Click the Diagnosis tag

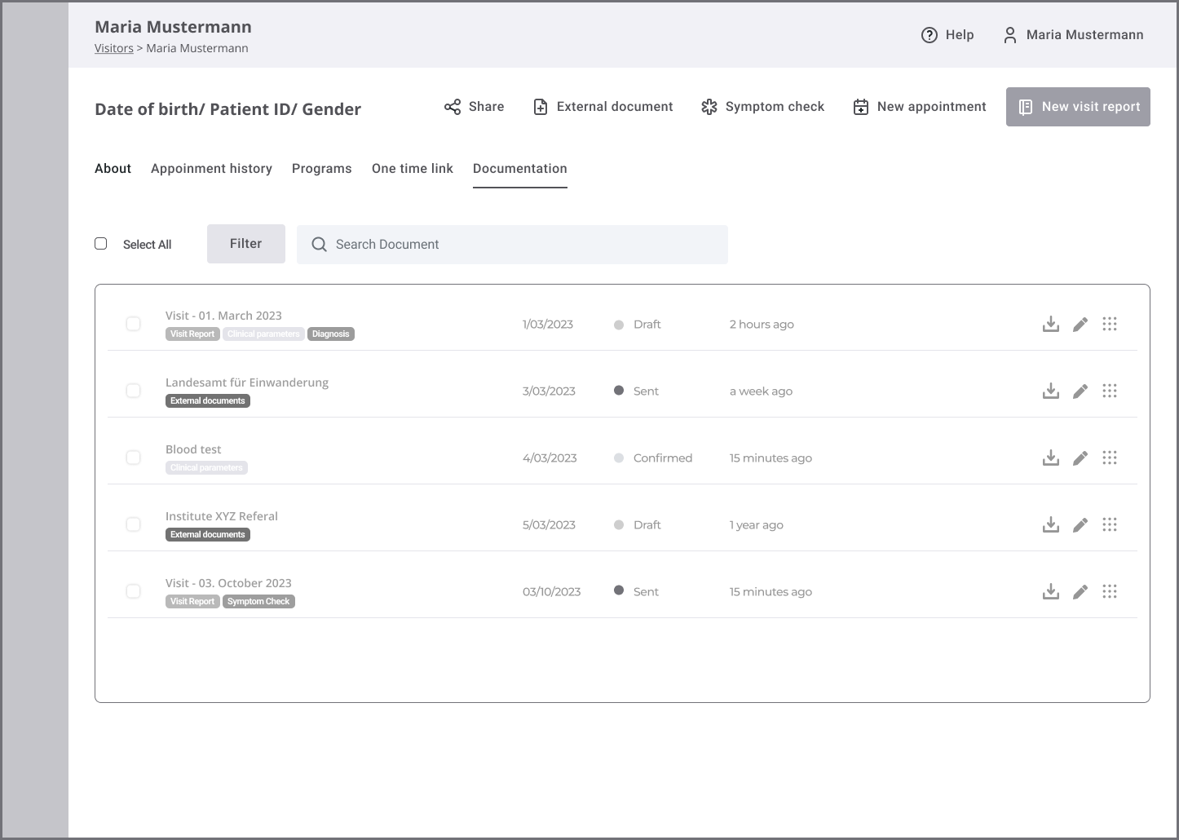click(331, 334)
